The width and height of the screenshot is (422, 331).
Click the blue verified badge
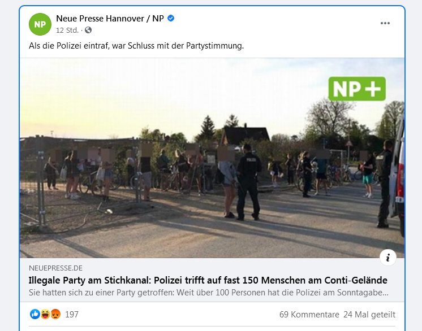[x=171, y=18]
